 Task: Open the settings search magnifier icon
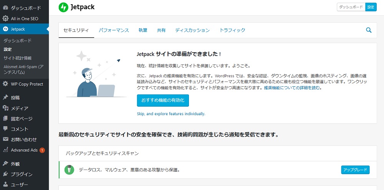click(369, 30)
